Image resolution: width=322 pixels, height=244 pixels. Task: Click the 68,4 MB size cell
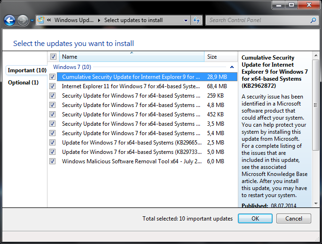217,86
